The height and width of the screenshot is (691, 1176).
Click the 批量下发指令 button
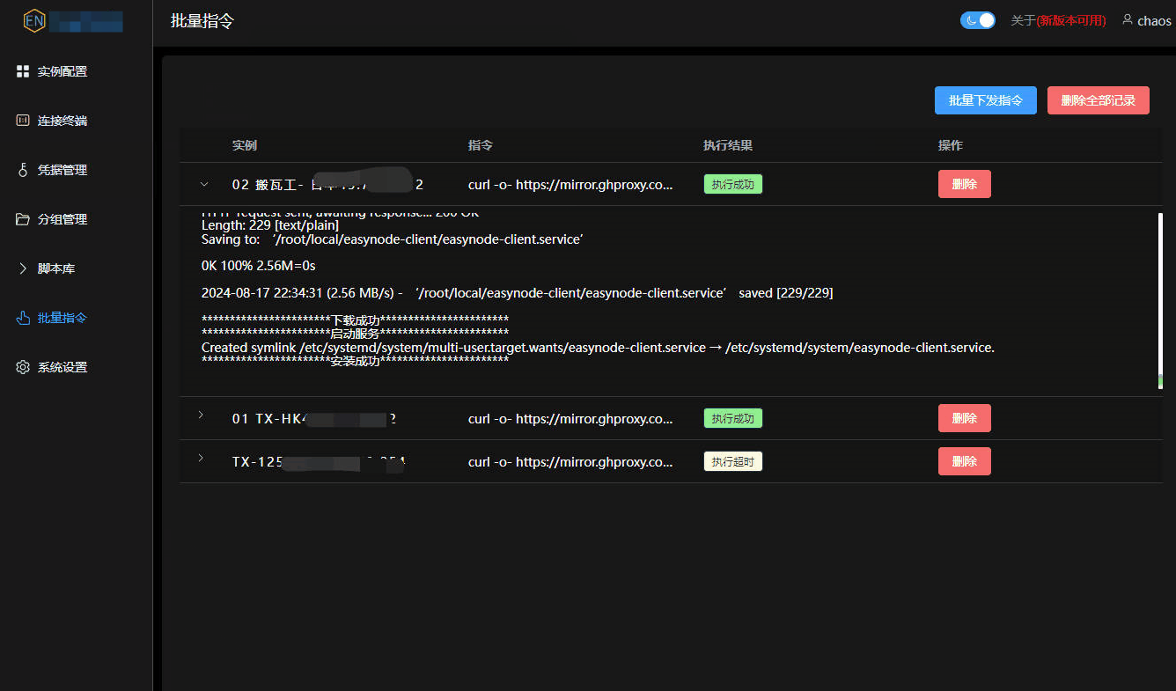point(986,100)
